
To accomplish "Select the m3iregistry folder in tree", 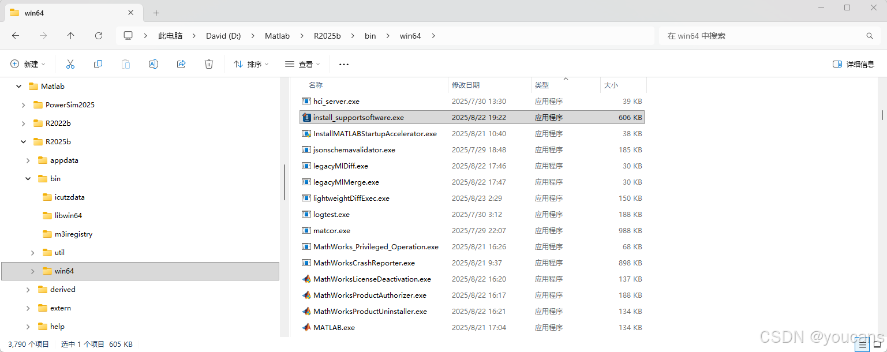I will (73, 234).
